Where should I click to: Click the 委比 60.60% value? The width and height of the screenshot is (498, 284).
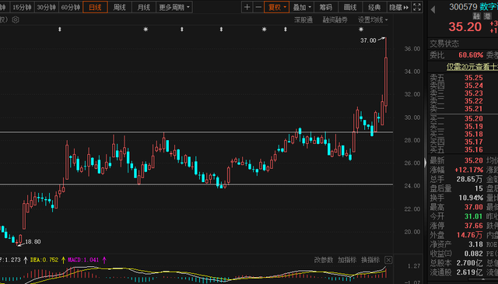tap(471, 55)
